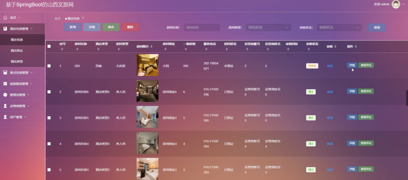Image resolution: width=408 pixels, height=180 pixels.
Task: Open the 酒店类型 submenu item
Action: tap(23, 62)
